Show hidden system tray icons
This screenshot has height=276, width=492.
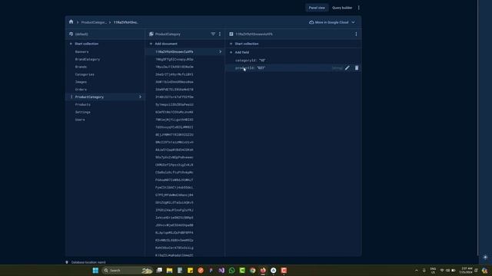tap(417, 271)
